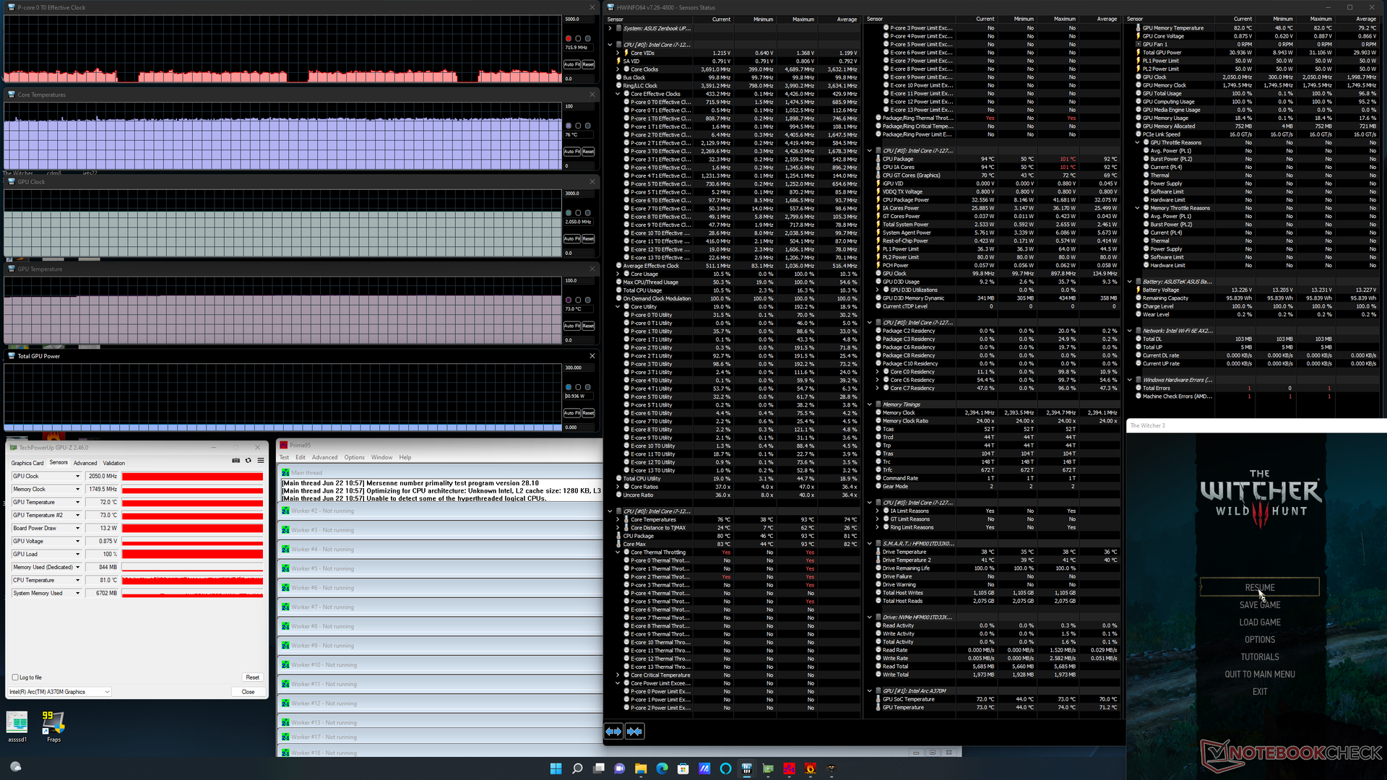Open Prime95 Options menu
Viewport: 1387px width, 780px height.
point(354,457)
